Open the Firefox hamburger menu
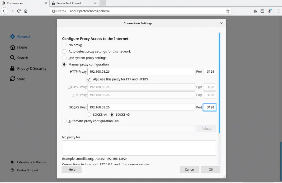The image size is (282, 183). 278,11
